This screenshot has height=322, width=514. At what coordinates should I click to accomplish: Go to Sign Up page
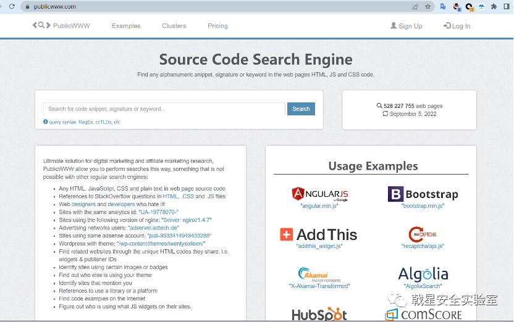[x=410, y=26]
